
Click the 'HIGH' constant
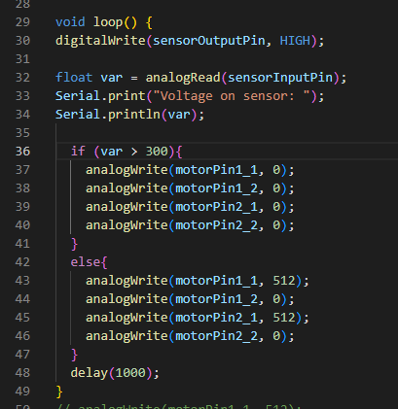[x=295, y=41]
